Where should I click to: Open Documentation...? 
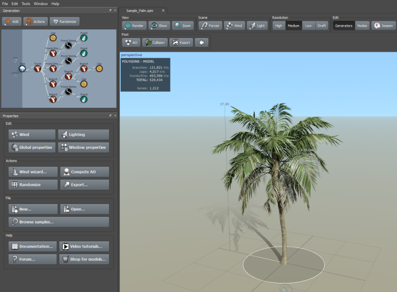(x=33, y=247)
